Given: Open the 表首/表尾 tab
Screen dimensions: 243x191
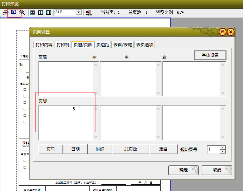Looking at the screenshot, I should click(123, 45).
